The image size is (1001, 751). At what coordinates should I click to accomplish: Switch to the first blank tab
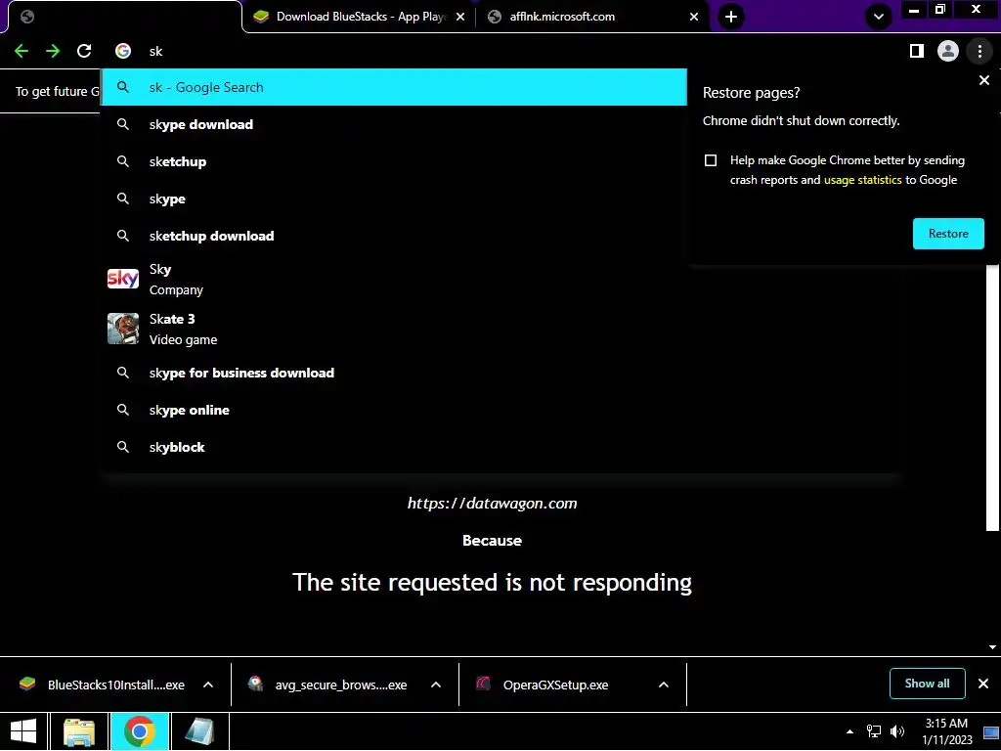tap(124, 17)
